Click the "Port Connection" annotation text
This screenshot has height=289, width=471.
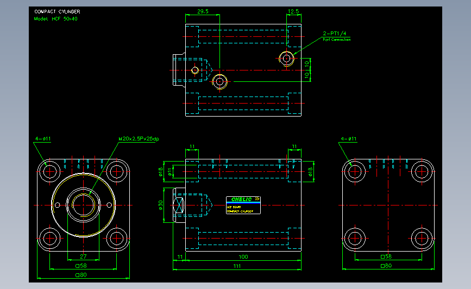pos(336,40)
